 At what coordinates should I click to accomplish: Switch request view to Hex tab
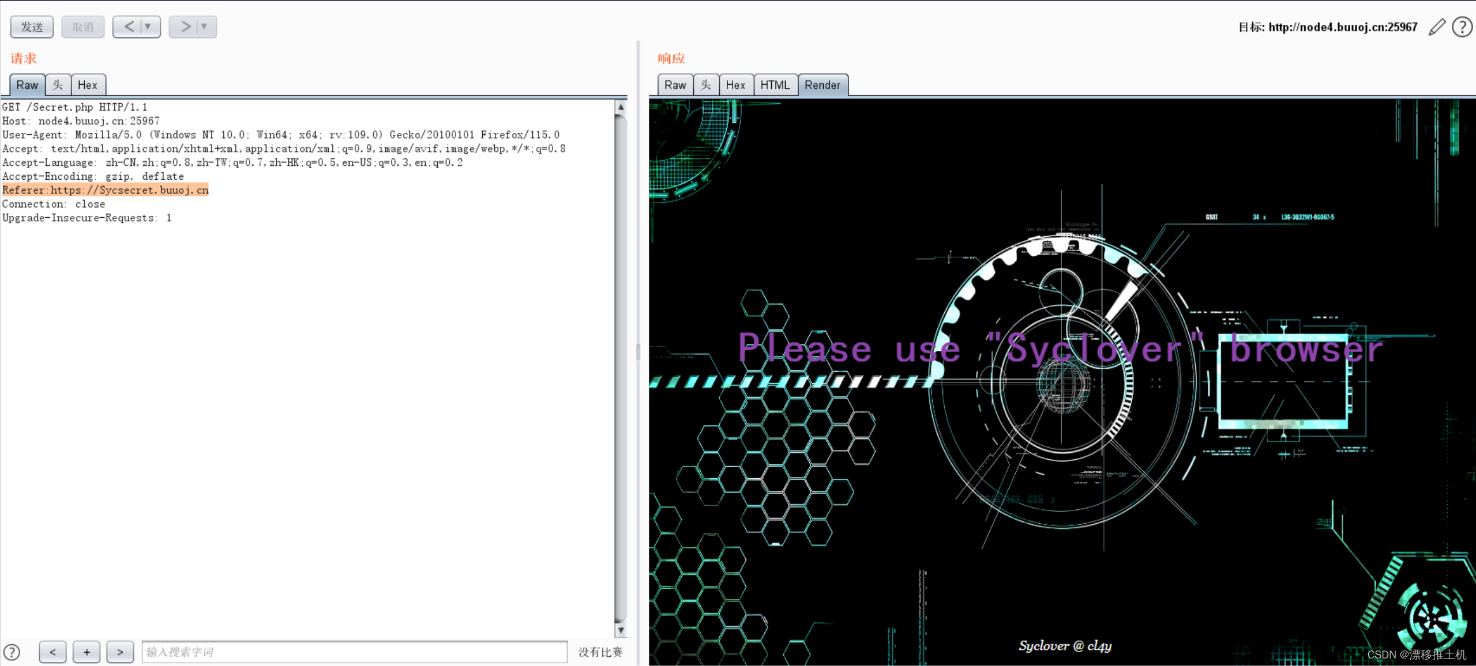click(x=88, y=85)
